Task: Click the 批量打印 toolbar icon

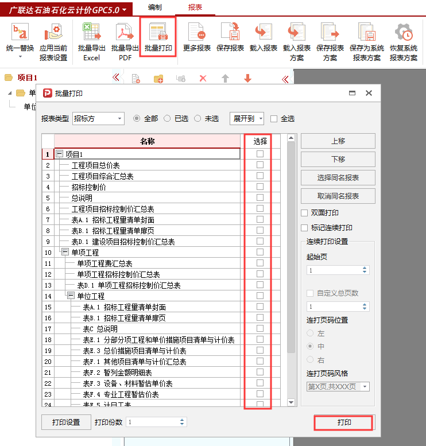Action: 158,32
